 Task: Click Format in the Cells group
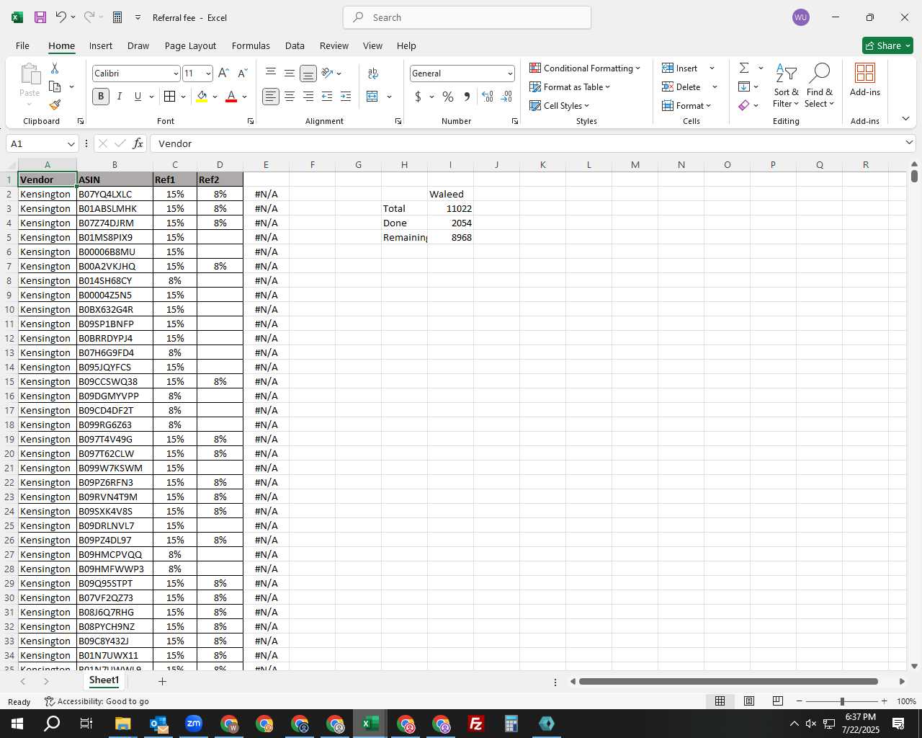[686, 105]
